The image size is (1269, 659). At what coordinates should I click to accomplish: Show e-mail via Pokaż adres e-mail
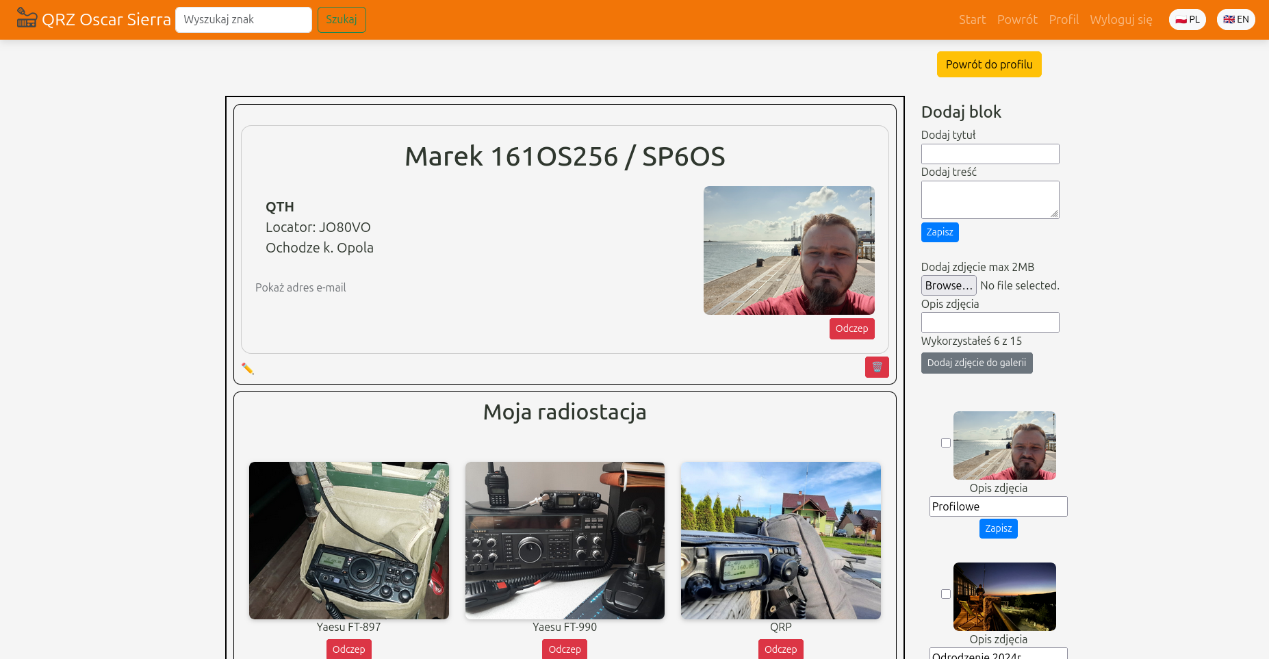click(x=300, y=288)
